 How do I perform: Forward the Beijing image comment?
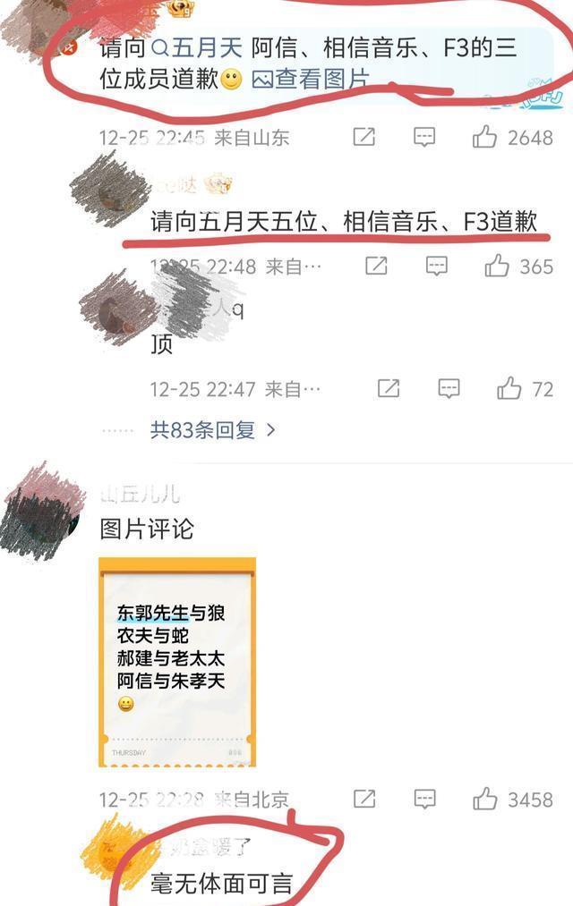tap(364, 799)
